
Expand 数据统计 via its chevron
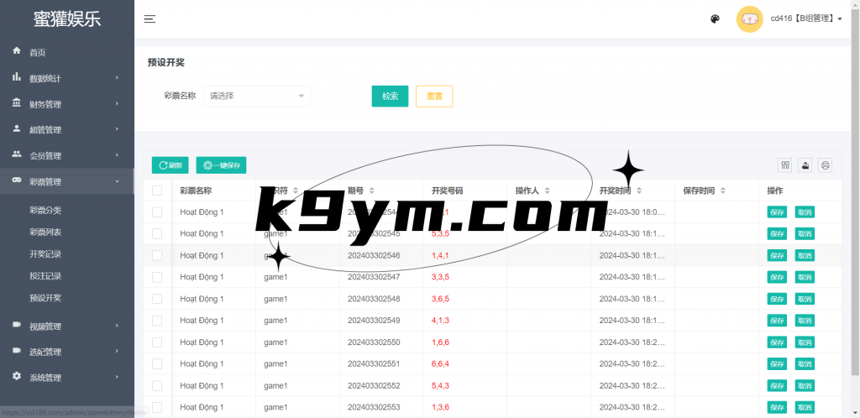point(117,78)
